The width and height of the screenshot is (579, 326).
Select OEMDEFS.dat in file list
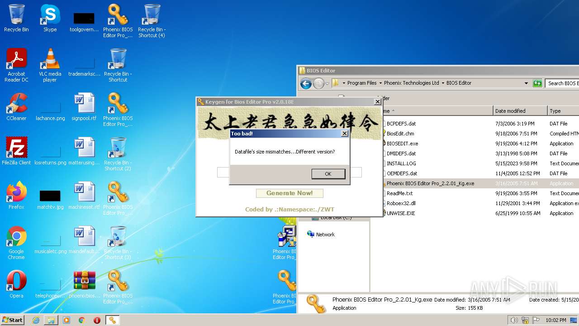[402, 173]
